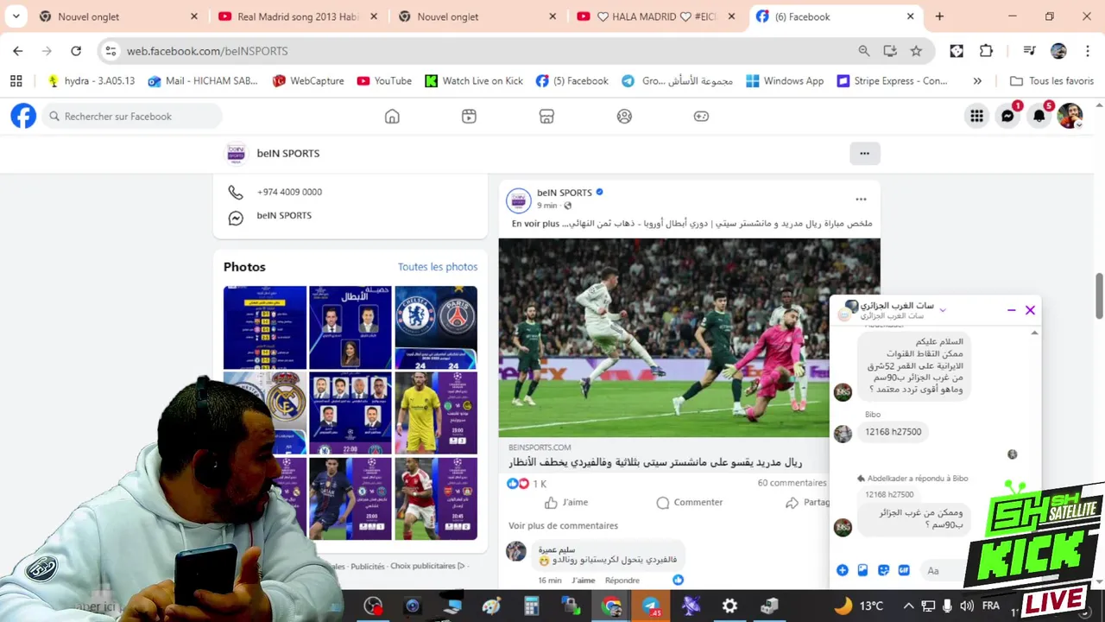Open Windows App bookmark
The image size is (1105, 622).
785,80
